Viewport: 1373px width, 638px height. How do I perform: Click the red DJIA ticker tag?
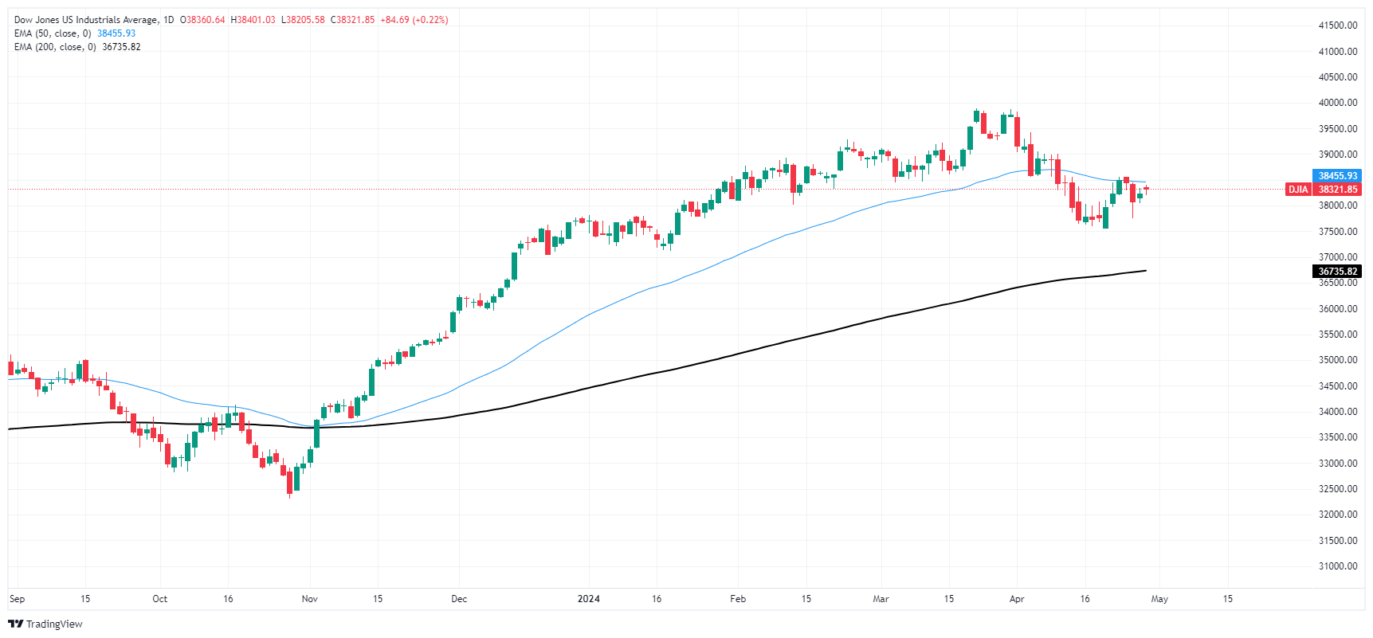1298,190
